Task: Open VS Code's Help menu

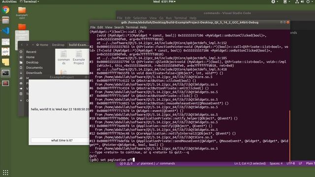Action: pyautogui.click(x=193, y=18)
